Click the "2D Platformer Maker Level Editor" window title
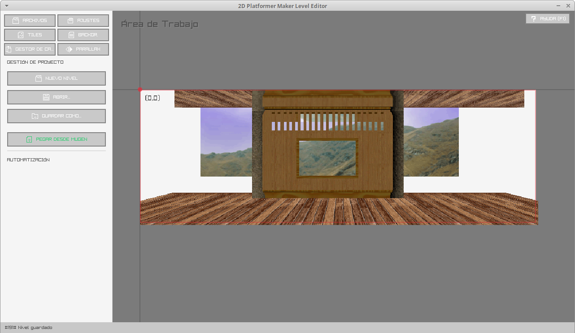The width and height of the screenshot is (575, 333). tap(283, 6)
